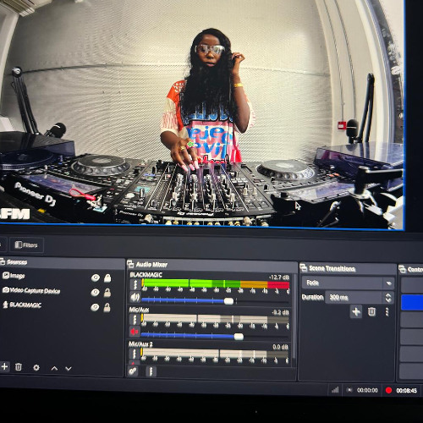
Task: Open Audio Mixer bottom three-dot menu
Action: coord(151,371)
